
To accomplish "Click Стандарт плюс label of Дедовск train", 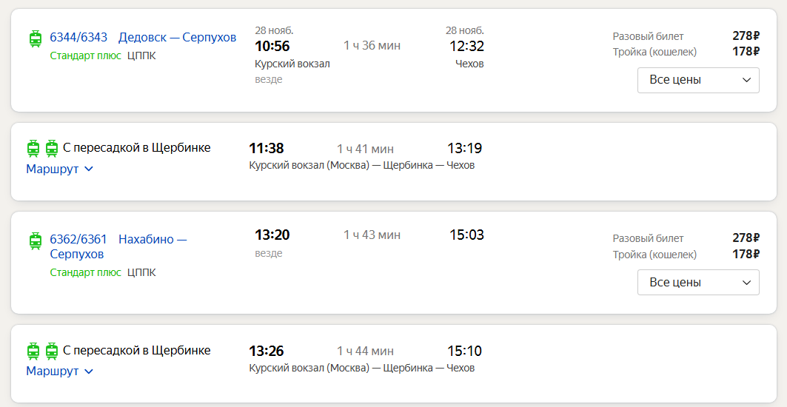I will (85, 55).
